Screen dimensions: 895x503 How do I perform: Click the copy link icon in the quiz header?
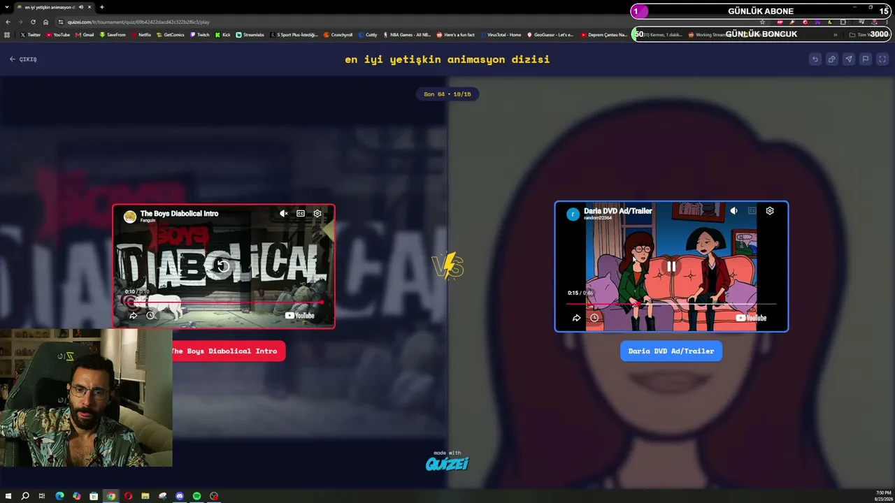[x=831, y=59]
